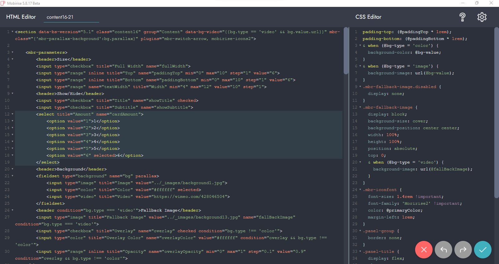Image resolution: width=499 pixels, height=264 pixels.
Task: Fold the .mbr-iconfont CSS rule at line 24
Action: tap(360, 190)
